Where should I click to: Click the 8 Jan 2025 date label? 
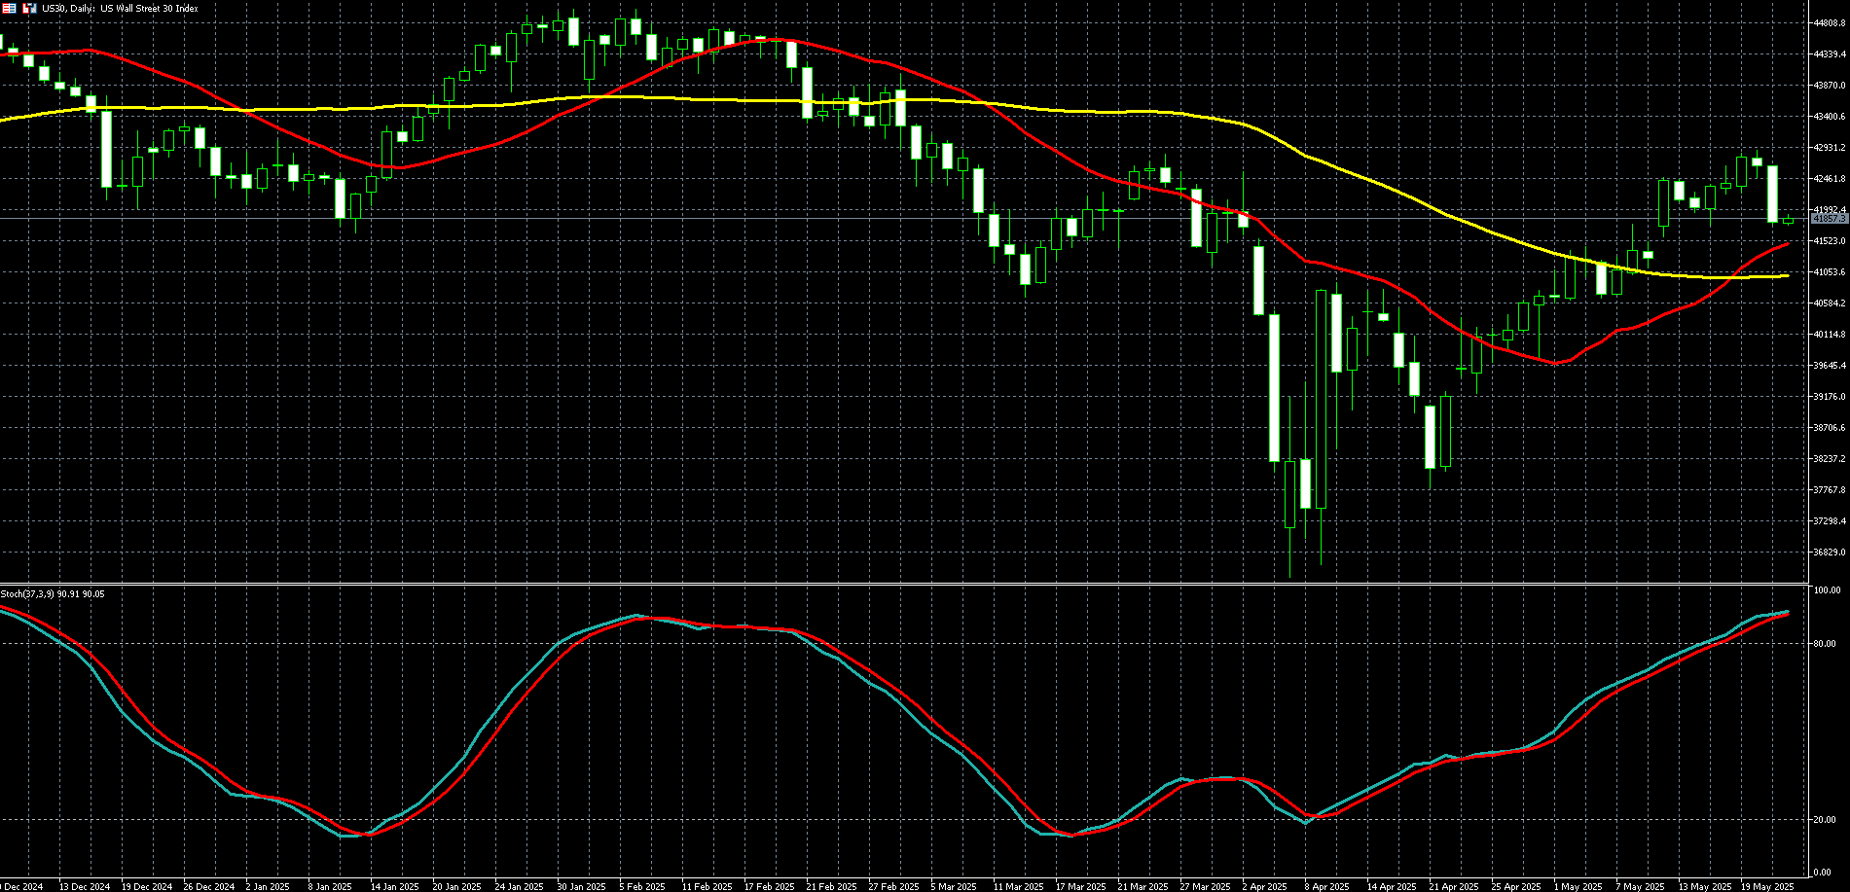330,886
